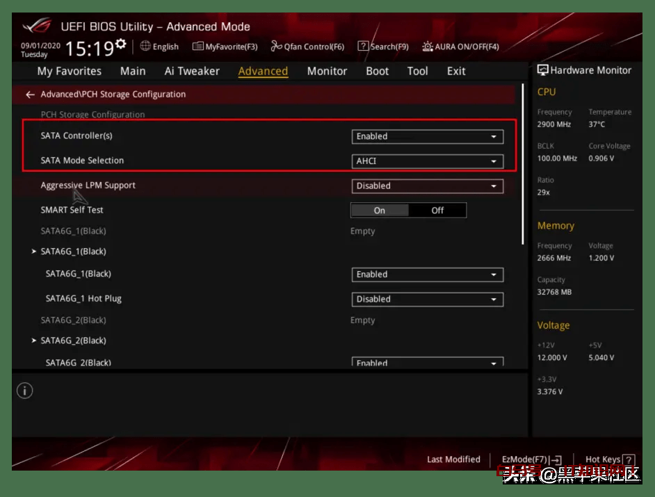Set SMART Self Test to On
Viewport: 655px width, 497px height.
pyautogui.click(x=379, y=211)
